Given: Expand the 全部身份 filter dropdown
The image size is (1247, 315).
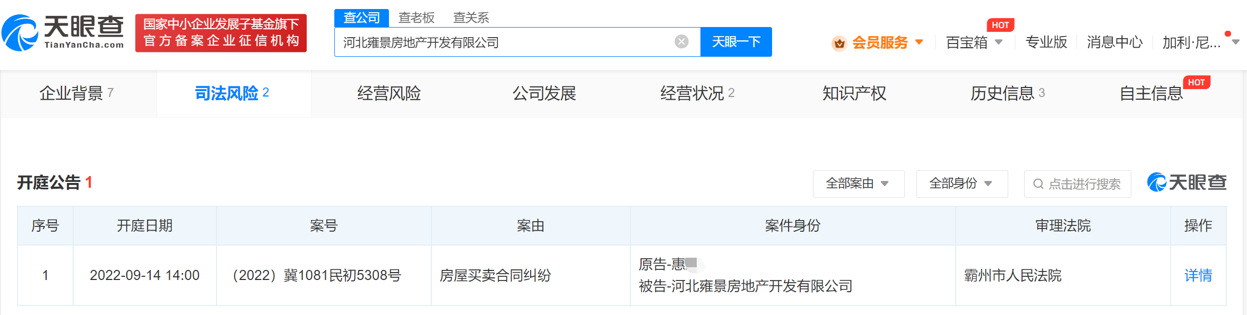Looking at the screenshot, I should [x=961, y=184].
